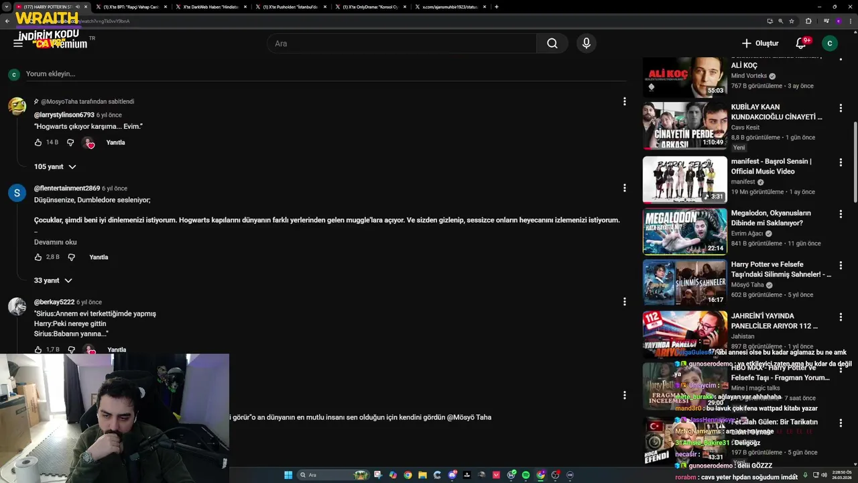Like the flentertainment2869 comment
Image resolution: width=858 pixels, height=483 pixels.
point(38,257)
